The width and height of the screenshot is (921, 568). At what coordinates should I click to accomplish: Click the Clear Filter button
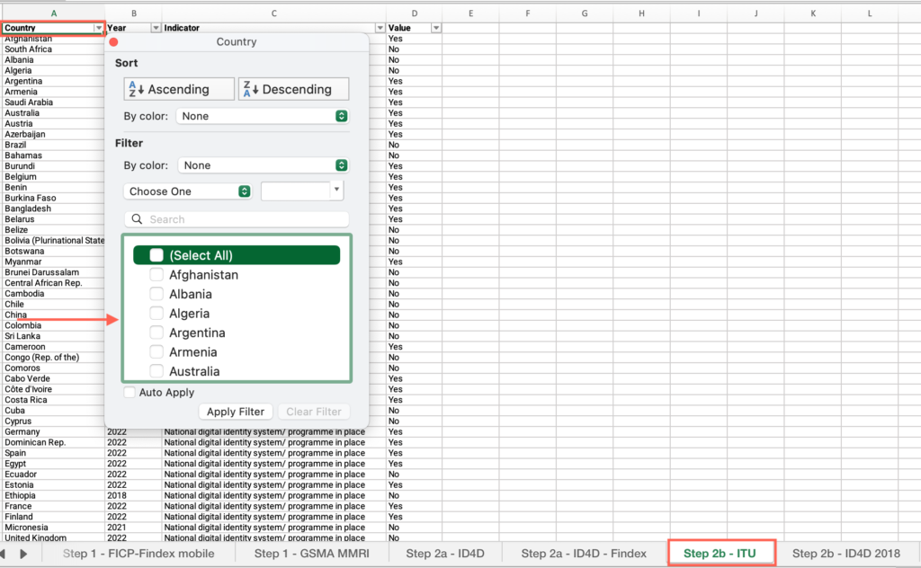coord(314,412)
